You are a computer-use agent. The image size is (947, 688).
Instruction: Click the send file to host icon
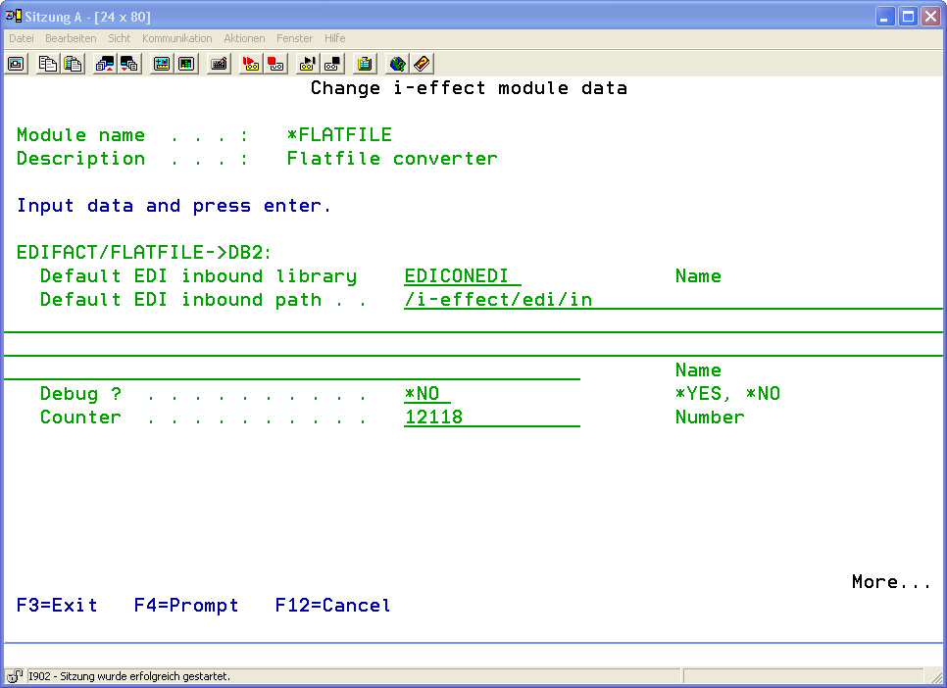click(105, 64)
